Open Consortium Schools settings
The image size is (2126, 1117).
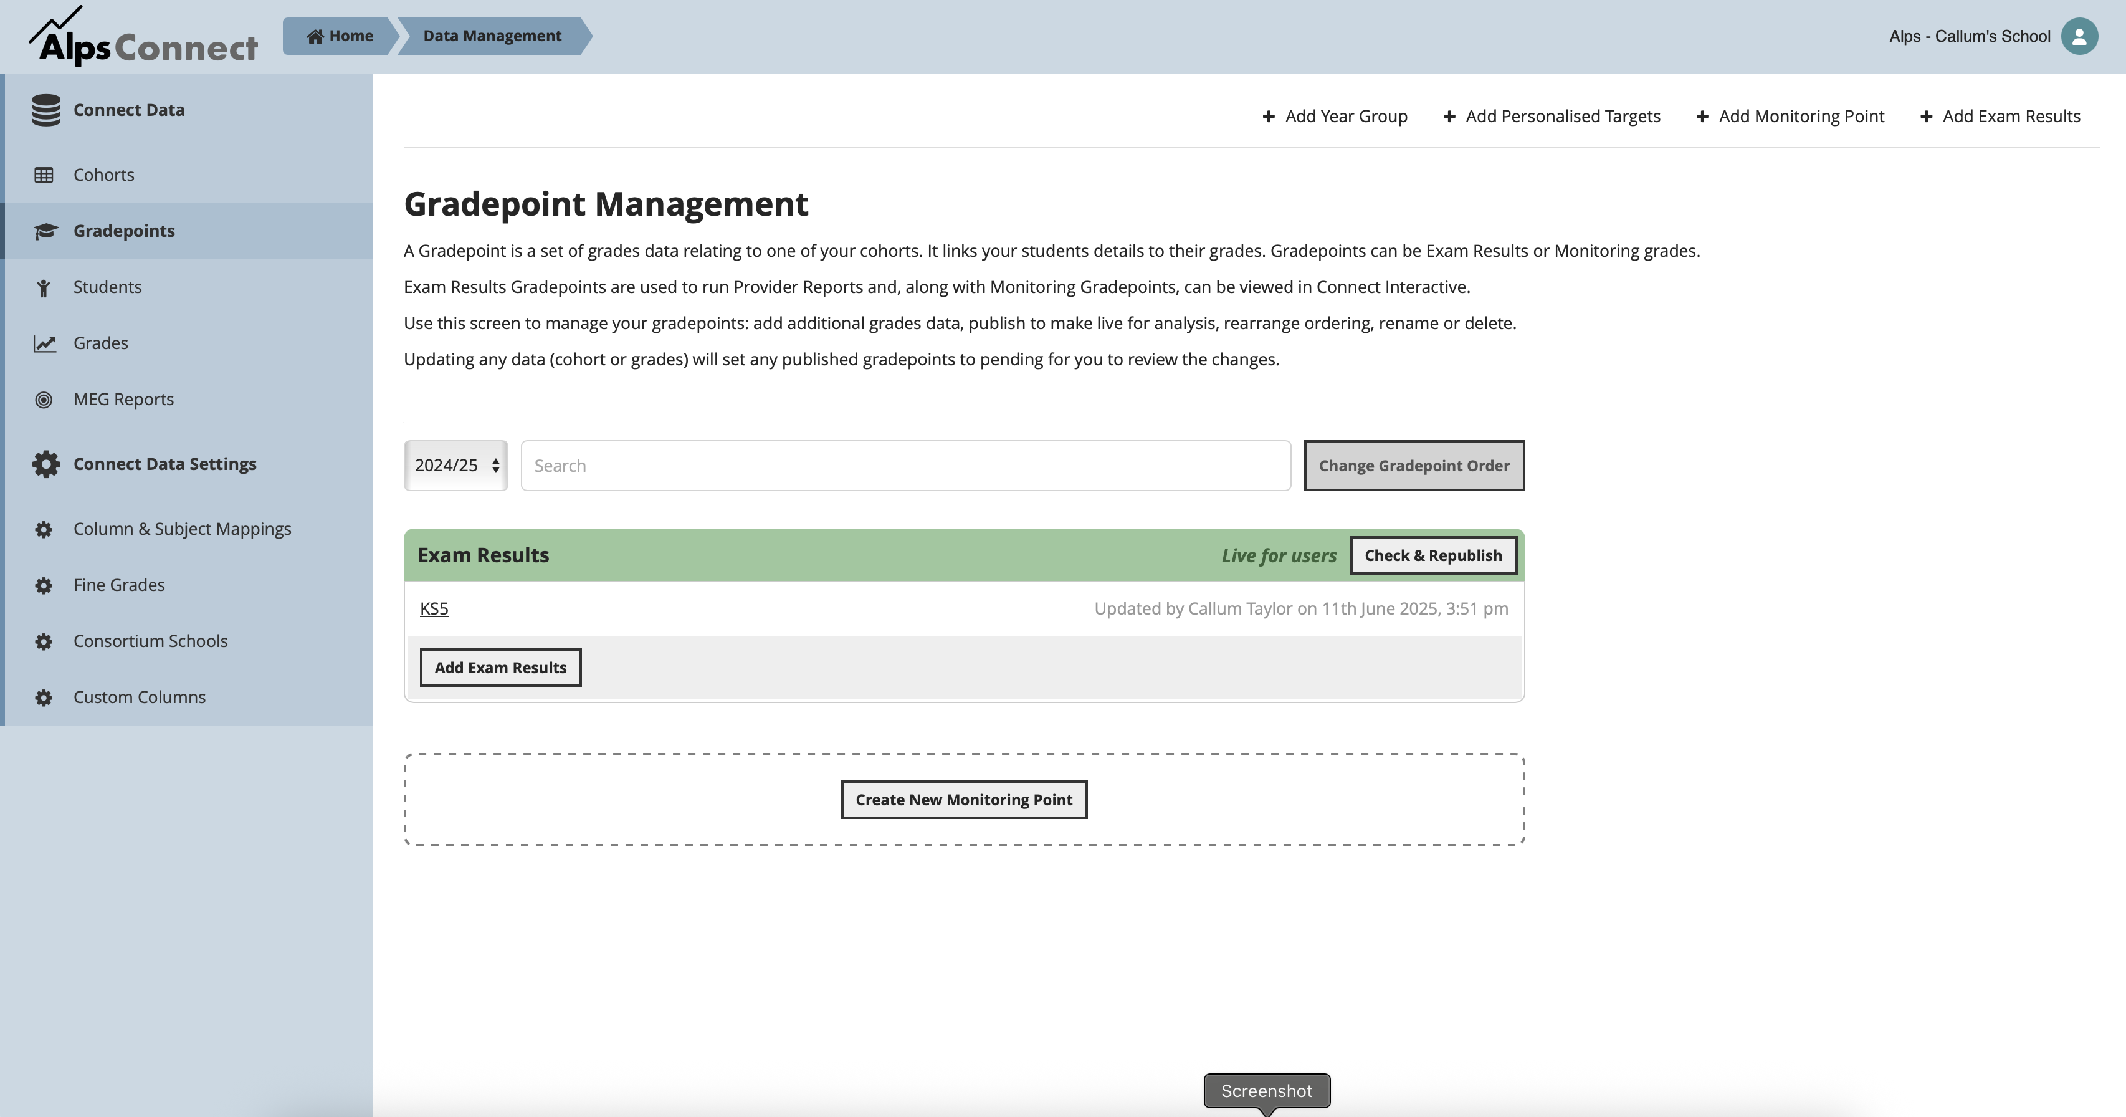(x=186, y=641)
